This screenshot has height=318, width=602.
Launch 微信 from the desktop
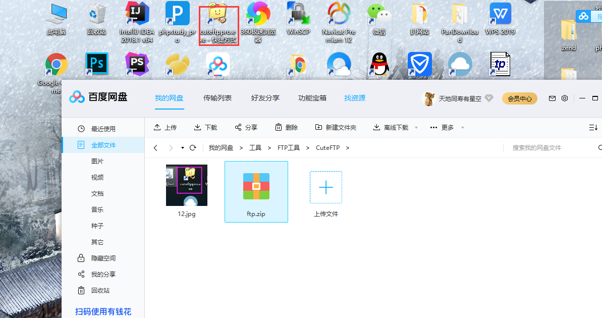tap(379, 19)
